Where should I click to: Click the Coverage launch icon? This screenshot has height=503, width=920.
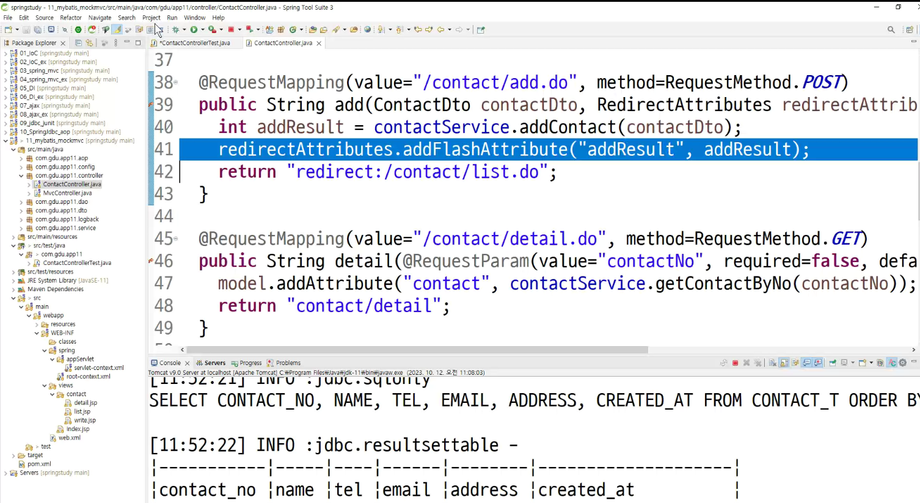(212, 29)
